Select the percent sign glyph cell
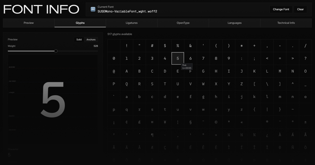The image size is (315, 165). coord(178,46)
